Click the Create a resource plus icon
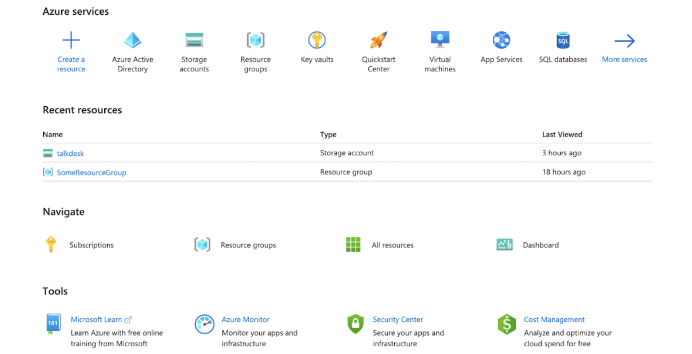This screenshot has width=692, height=354. [71, 40]
